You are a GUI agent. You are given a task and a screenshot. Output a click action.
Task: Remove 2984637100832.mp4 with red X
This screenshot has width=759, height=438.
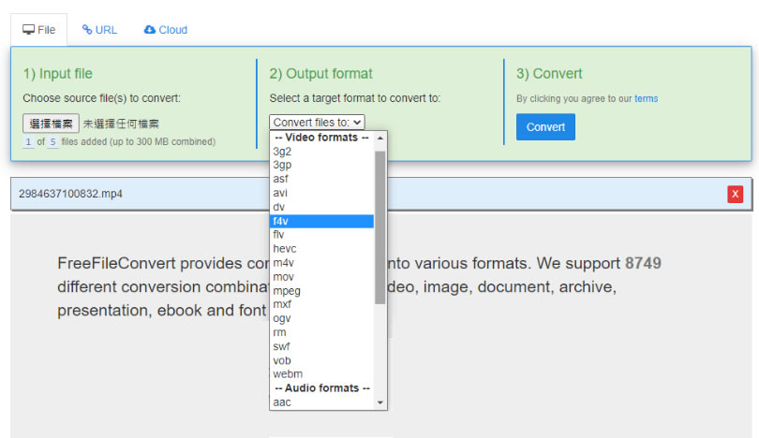[735, 194]
